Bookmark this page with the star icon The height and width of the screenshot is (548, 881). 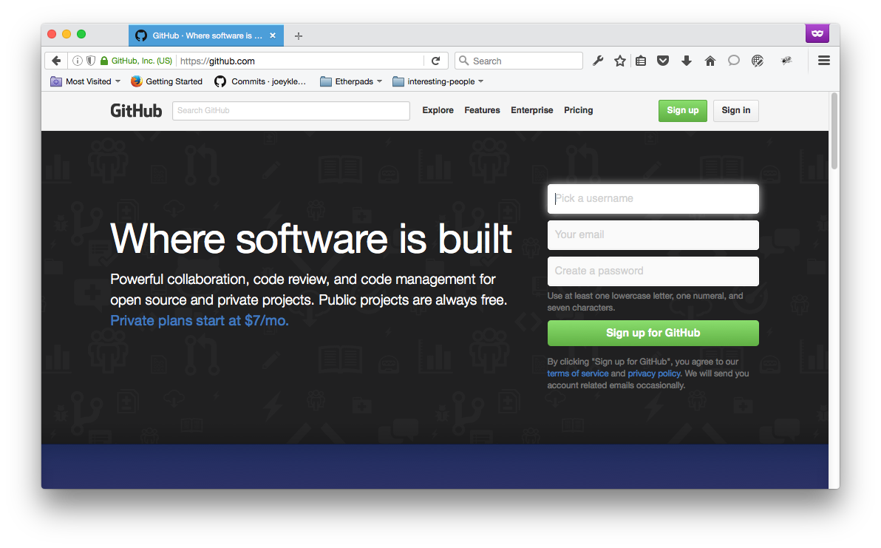(x=620, y=61)
